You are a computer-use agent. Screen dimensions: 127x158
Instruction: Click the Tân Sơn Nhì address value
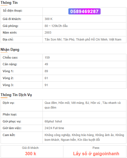pyautogui.click(x=83, y=39)
